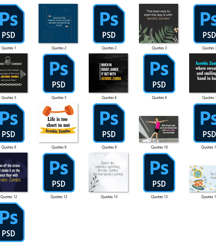Screen dimensions: 216x248
Task: Click 'Quotes 9' name under the dumbbell thumbnail
Action: point(59,147)
